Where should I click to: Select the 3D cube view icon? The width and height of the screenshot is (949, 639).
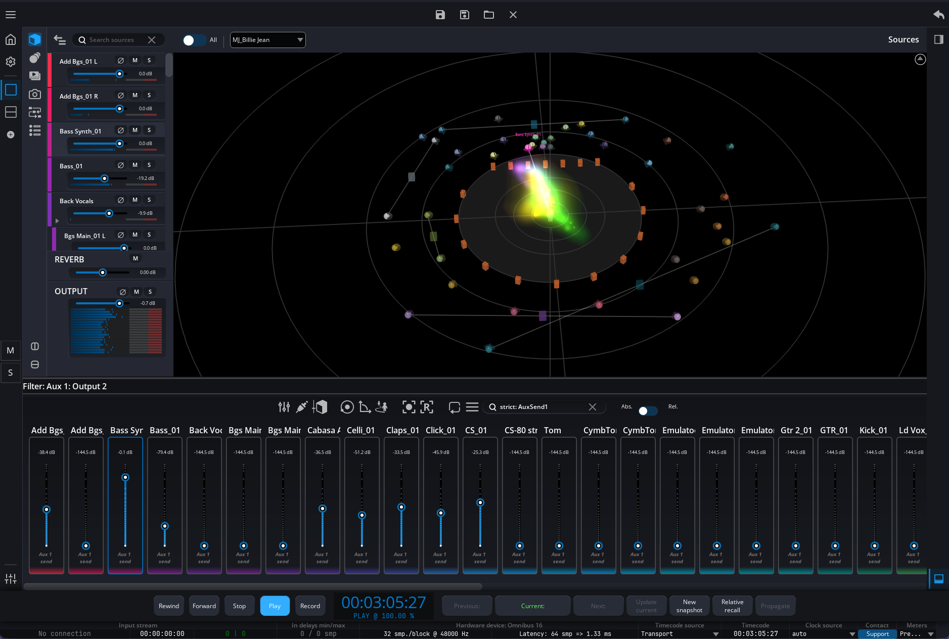coord(34,39)
